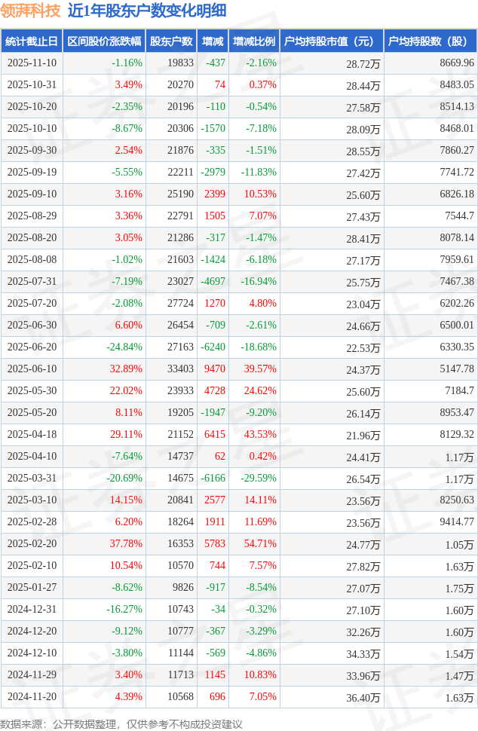Select the 增减比例 column header

254,41
